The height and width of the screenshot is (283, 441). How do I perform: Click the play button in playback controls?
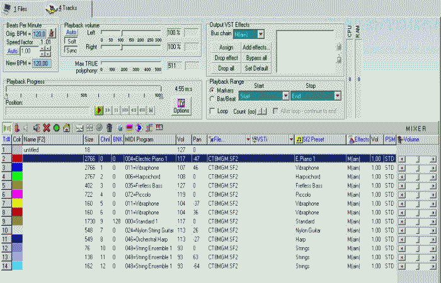pos(99,110)
